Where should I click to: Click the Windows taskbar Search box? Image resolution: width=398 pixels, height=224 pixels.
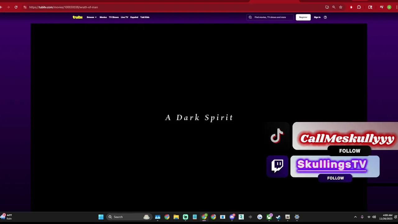(129, 217)
